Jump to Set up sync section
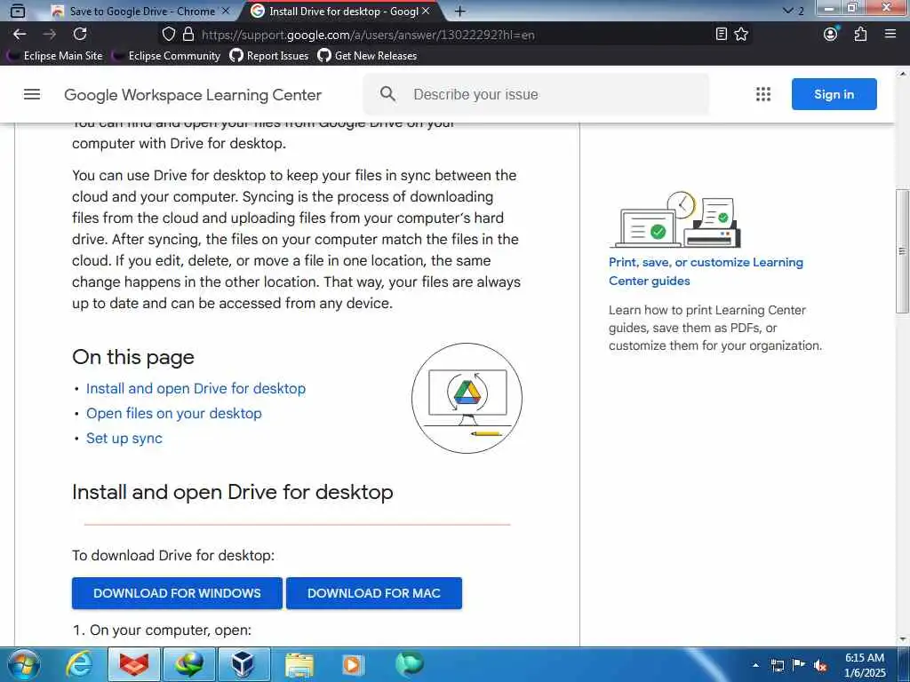Screen dimensions: 910x682 point(124,439)
